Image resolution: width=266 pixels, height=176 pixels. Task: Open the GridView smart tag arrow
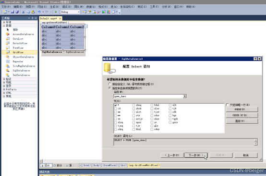[86, 26]
